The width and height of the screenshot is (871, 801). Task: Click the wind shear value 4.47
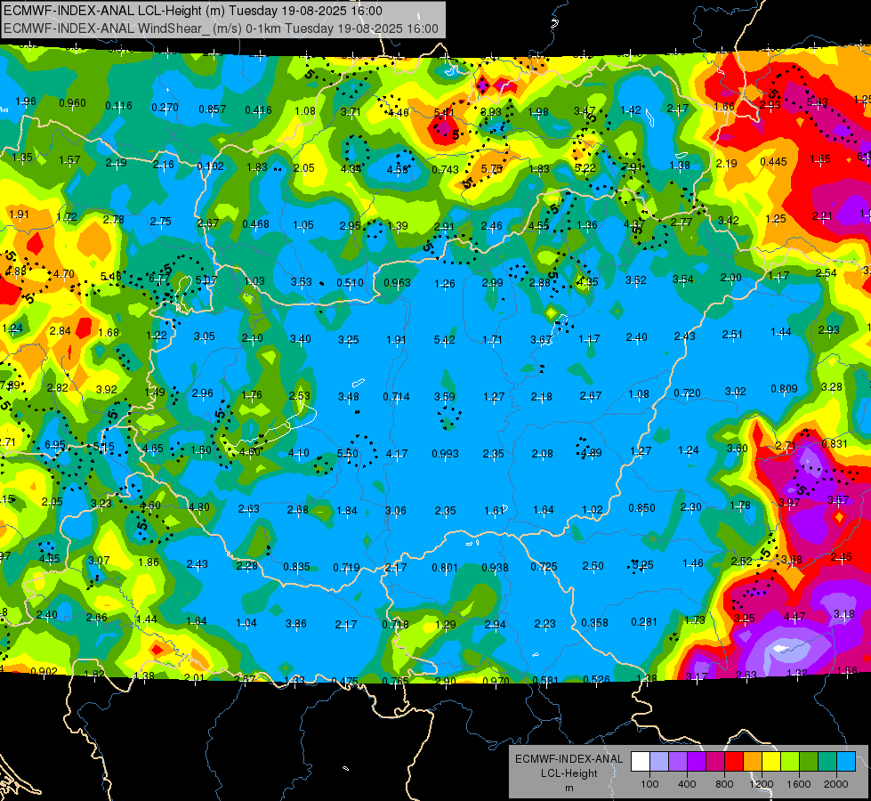tap(794, 617)
